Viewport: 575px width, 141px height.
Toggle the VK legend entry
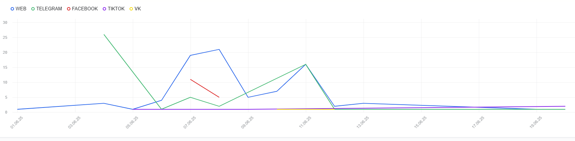pos(135,9)
